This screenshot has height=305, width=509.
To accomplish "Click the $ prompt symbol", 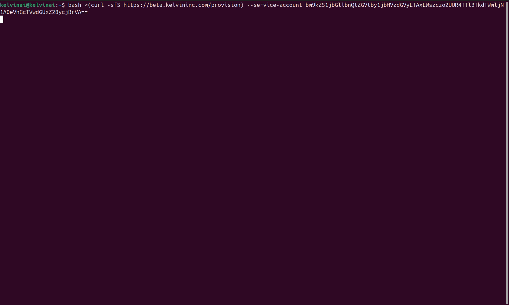I will point(63,5).
